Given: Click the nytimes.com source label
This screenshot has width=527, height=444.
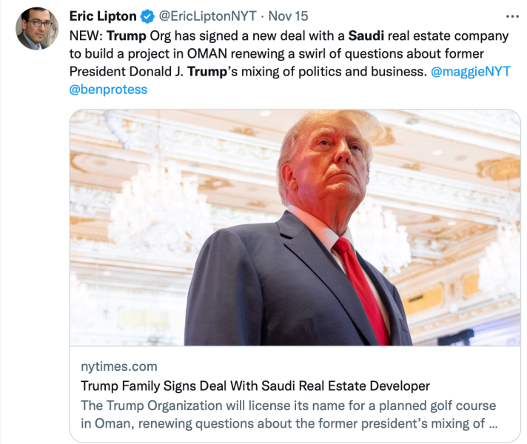Looking at the screenshot, I should point(118,367).
